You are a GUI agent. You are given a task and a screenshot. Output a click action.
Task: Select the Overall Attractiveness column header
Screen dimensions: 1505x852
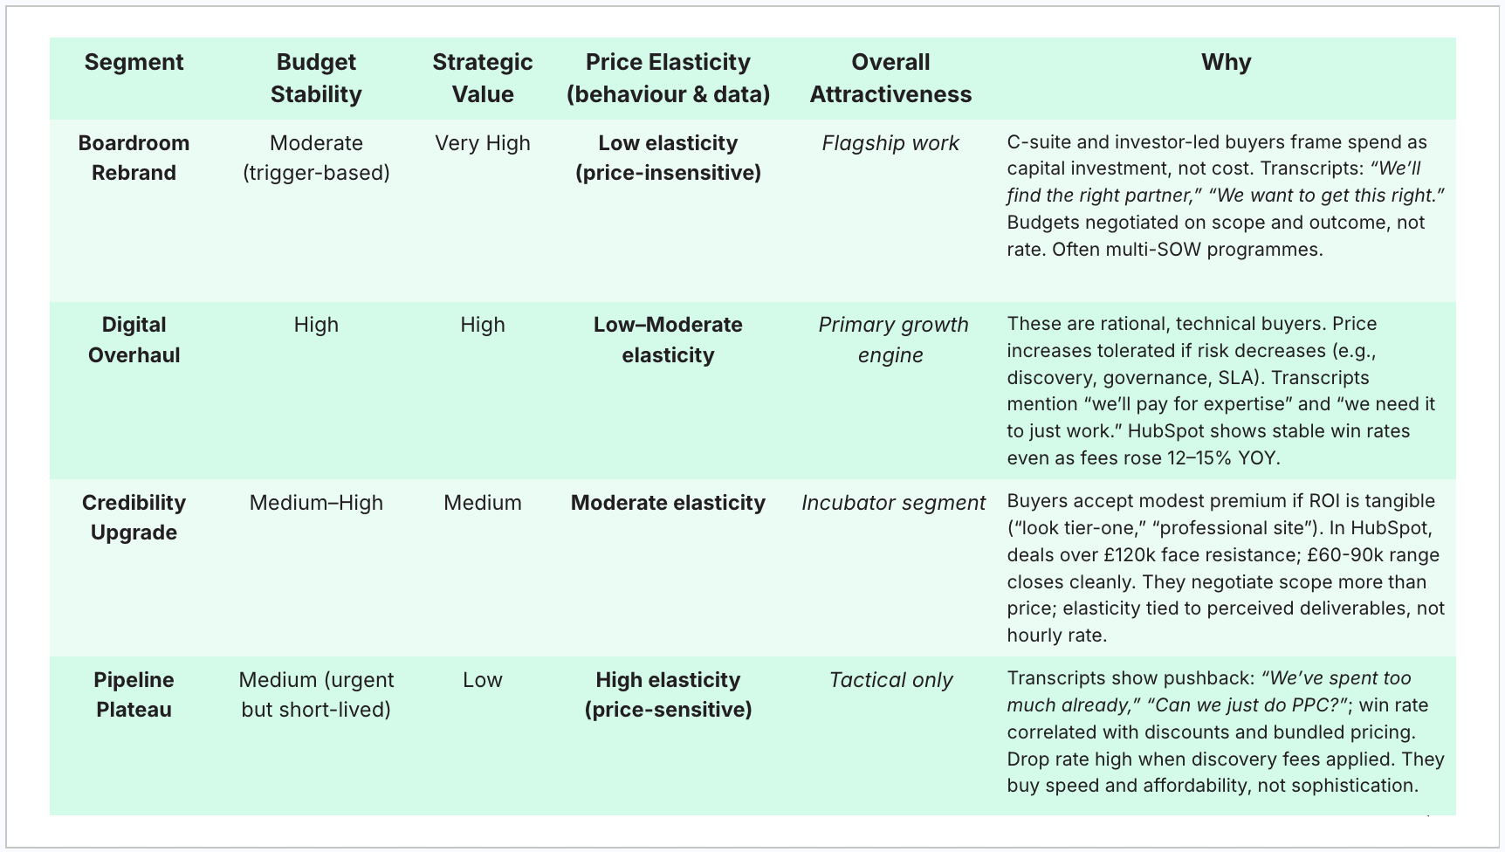890,78
